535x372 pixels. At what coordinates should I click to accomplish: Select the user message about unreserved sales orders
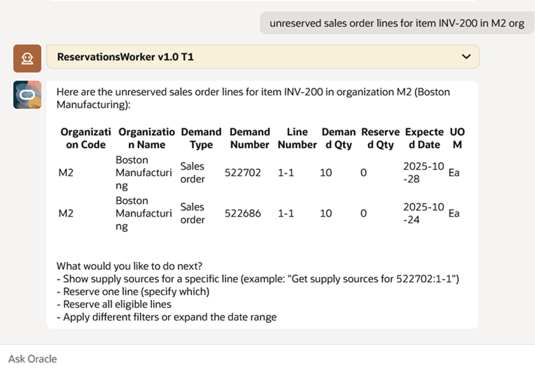tap(396, 23)
